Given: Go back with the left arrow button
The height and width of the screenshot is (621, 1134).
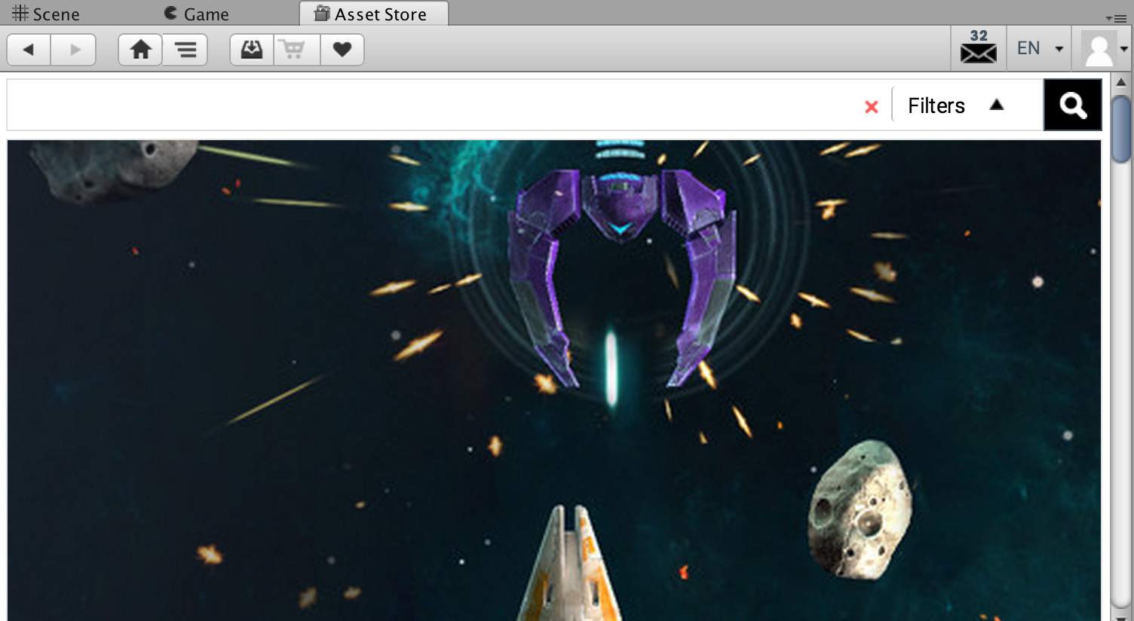Looking at the screenshot, I should click(29, 50).
